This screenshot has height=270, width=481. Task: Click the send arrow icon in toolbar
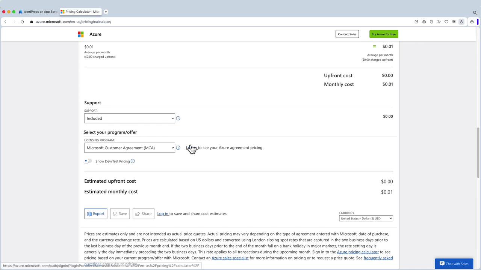click(439, 22)
